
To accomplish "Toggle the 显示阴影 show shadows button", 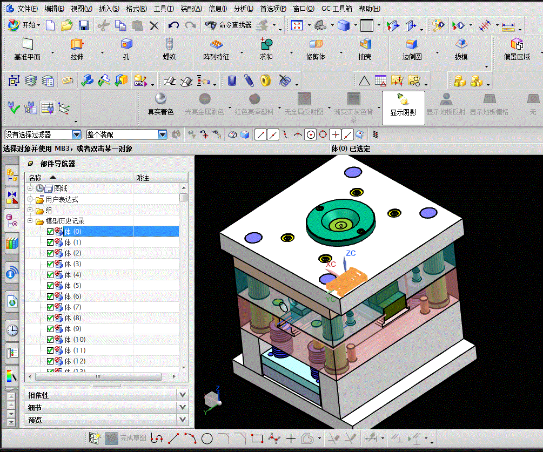I will pyautogui.click(x=404, y=107).
